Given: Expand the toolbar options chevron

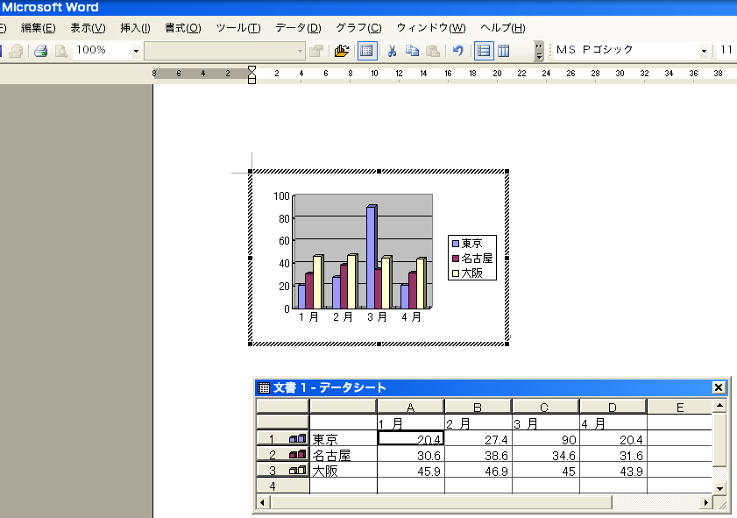Looking at the screenshot, I should 539,50.
